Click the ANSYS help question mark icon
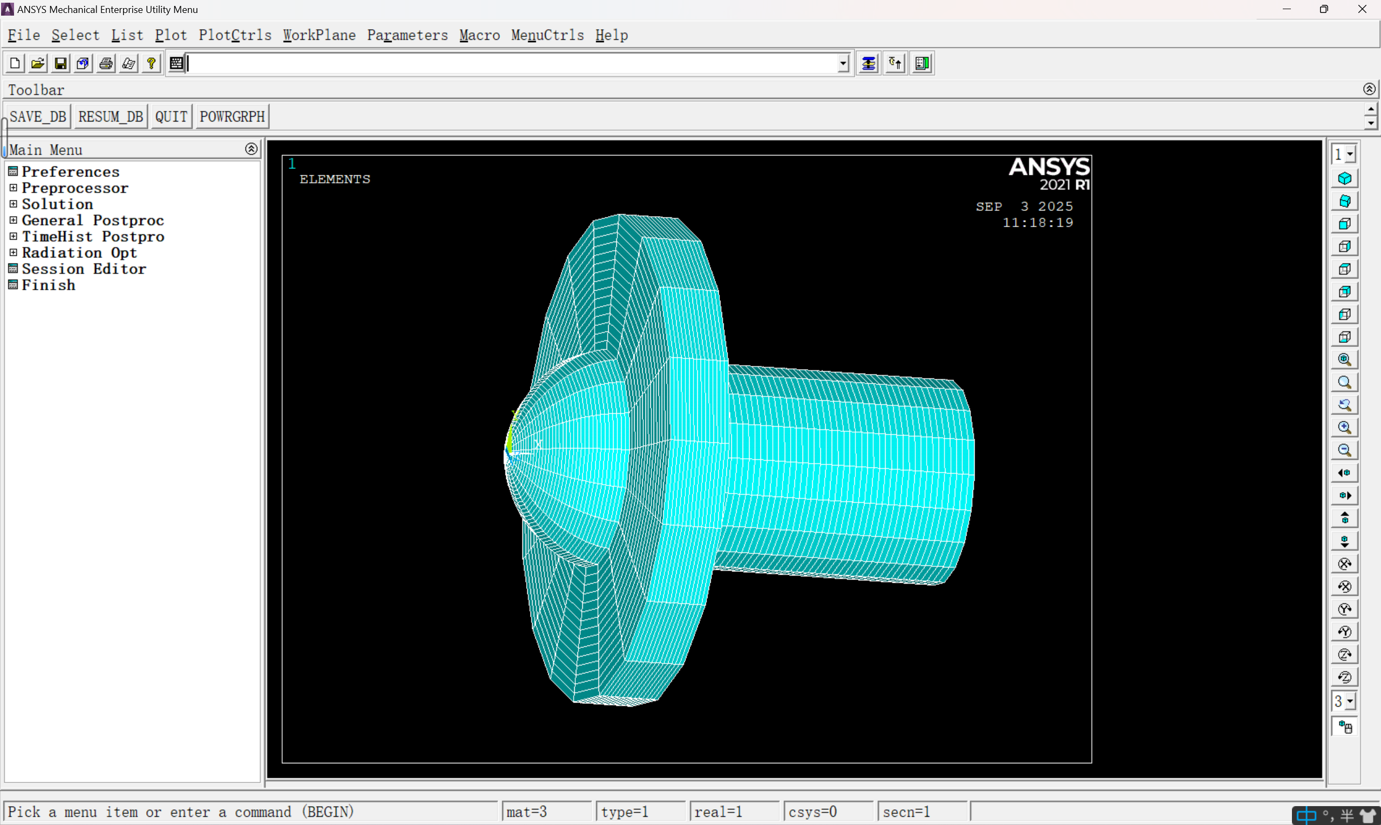 [x=151, y=63]
